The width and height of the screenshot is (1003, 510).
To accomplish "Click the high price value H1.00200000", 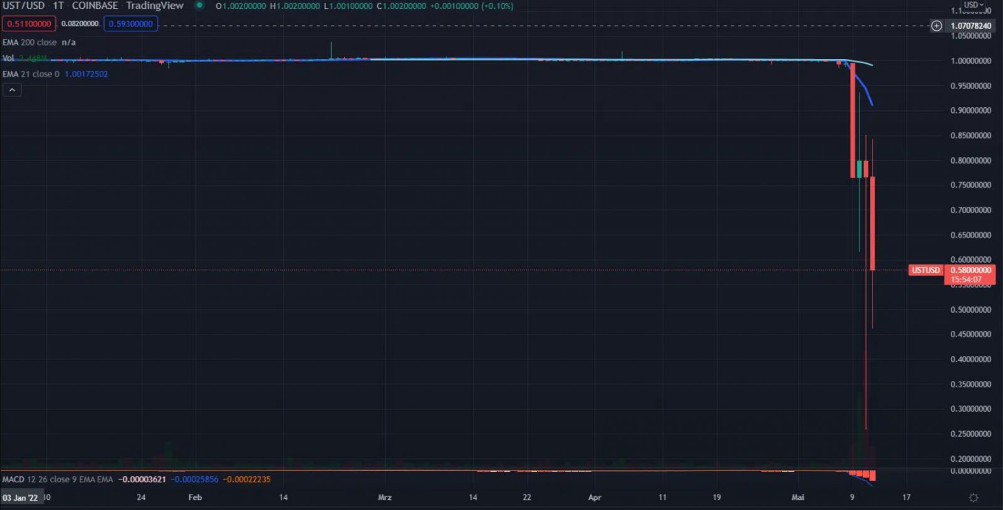I will [295, 6].
